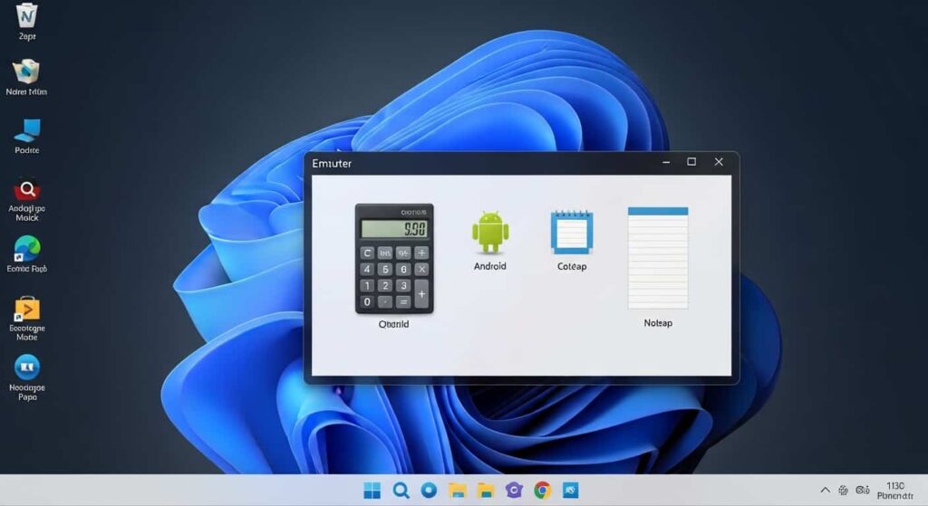Open the blue circle taskbar icon
This screenshot has width=928, height=506.
tap(429, 490)
